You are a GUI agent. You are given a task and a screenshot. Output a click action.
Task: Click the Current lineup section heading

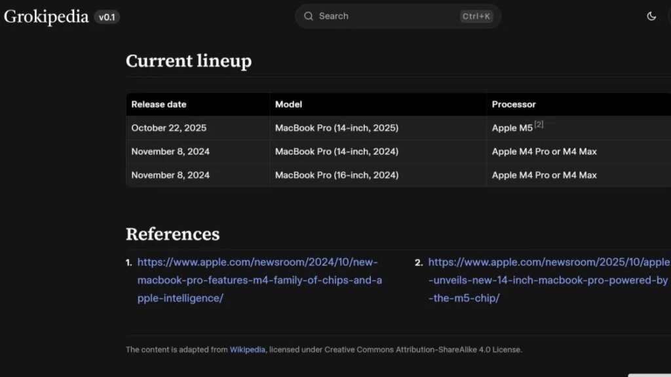point(189,61)
